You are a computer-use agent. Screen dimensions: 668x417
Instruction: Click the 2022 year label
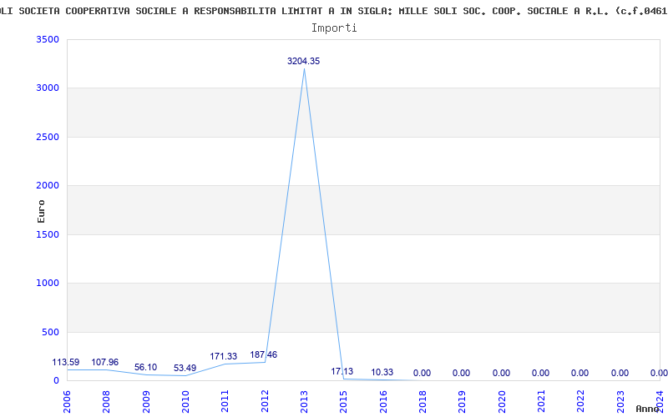click(x=581, y=402)
